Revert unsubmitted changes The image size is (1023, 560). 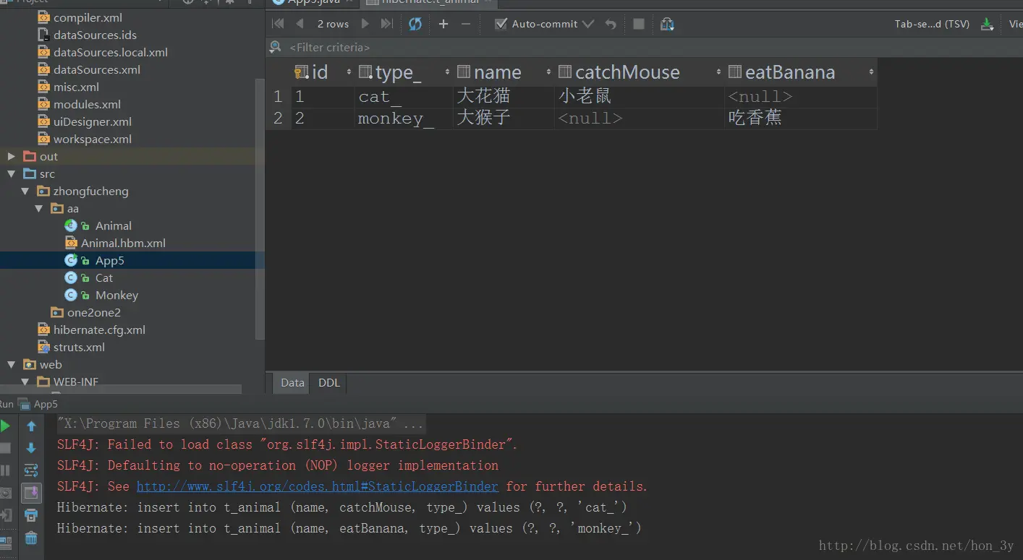610,23
